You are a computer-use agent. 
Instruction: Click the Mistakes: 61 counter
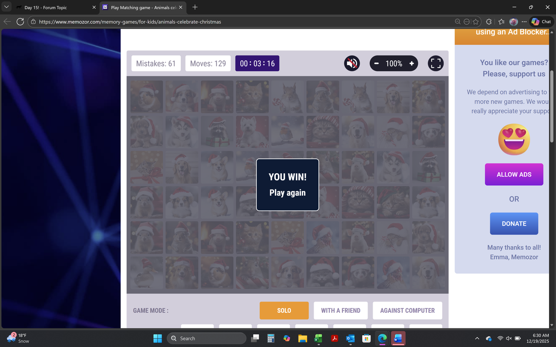click(156, 63)
